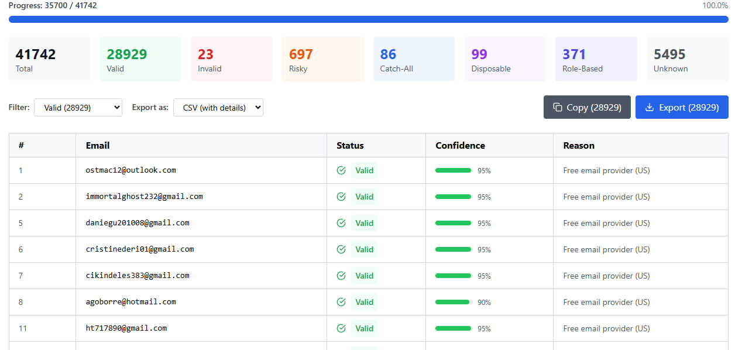Click the Confidence column header
The width and height of the screenshot is (735, 350).
click(460, 145)
